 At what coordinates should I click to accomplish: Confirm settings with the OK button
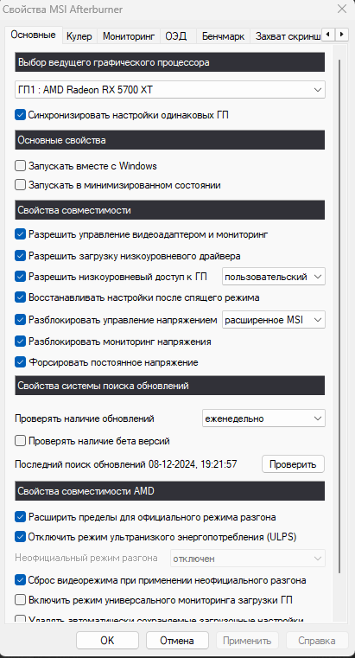click(x=107, y=641)
